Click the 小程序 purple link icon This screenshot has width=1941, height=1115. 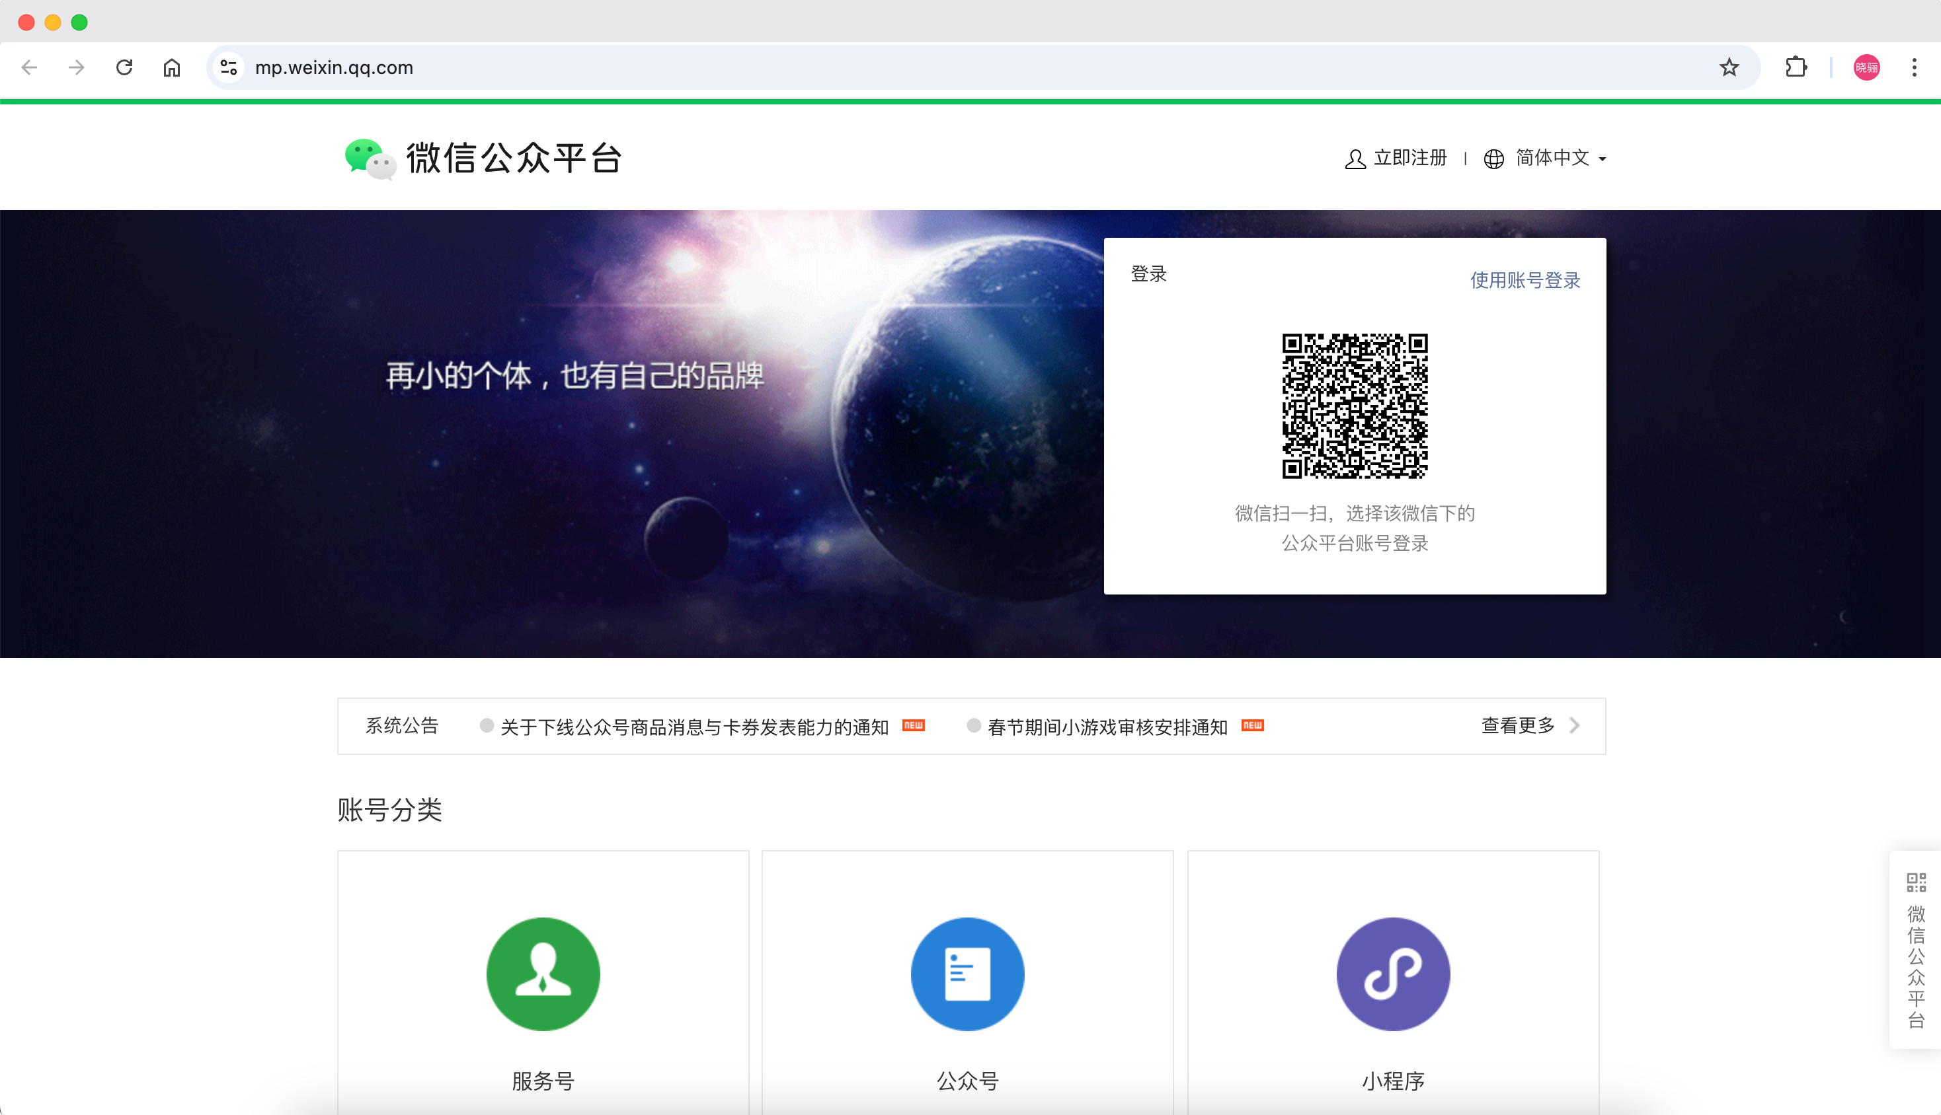coord(1392,974)
